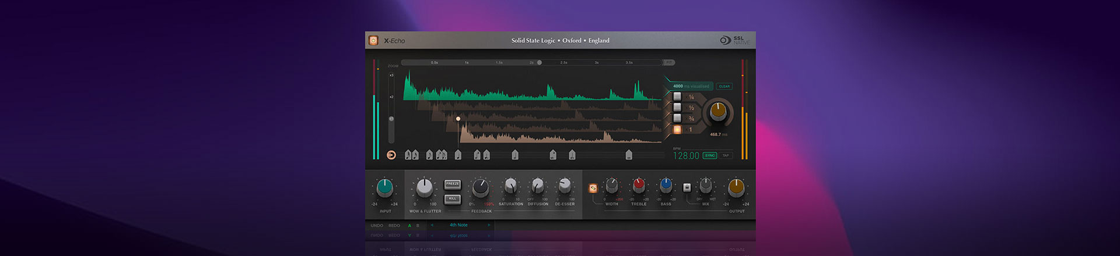The width and height of the screenshot is (1120, 256).
Task: Click the X-Echo plugin title
Action: click(394, 41)
